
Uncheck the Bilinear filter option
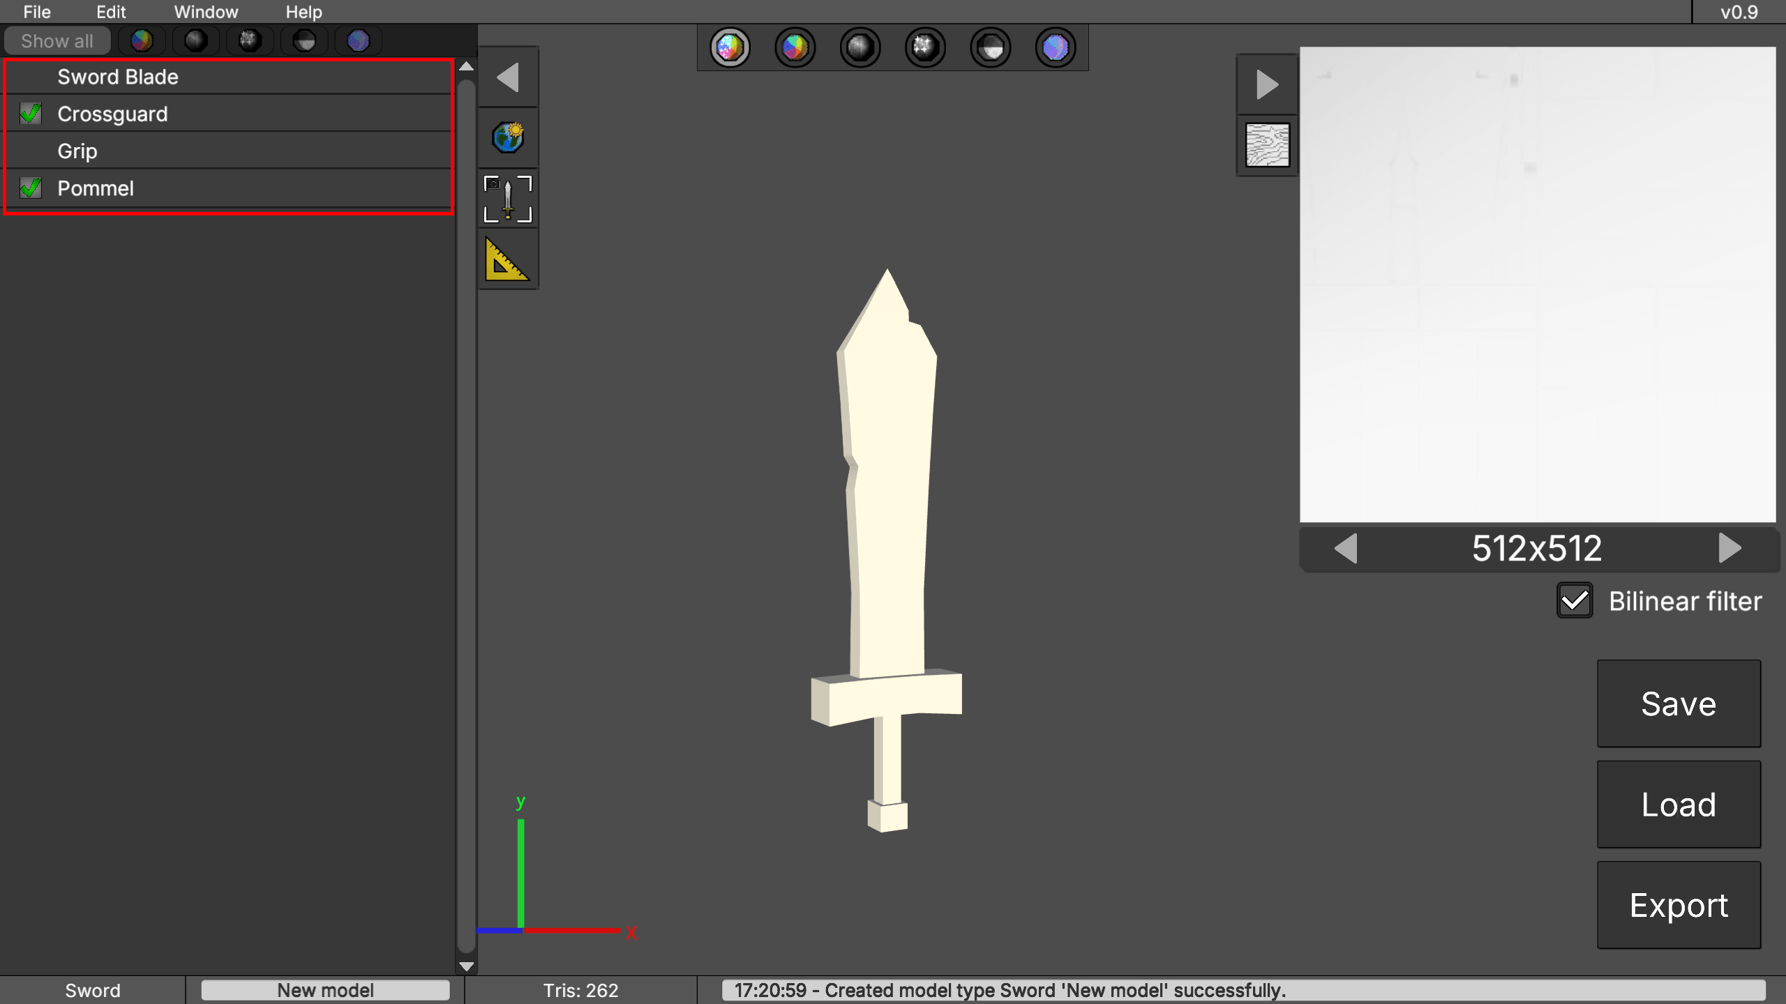click(x=1575, y=600)
